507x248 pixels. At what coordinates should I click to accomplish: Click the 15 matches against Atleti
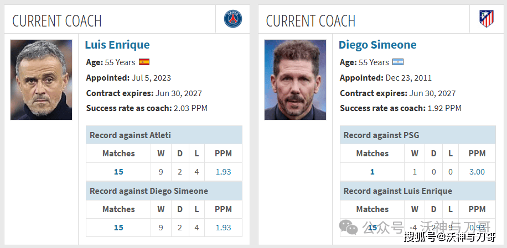pos(118,172)
